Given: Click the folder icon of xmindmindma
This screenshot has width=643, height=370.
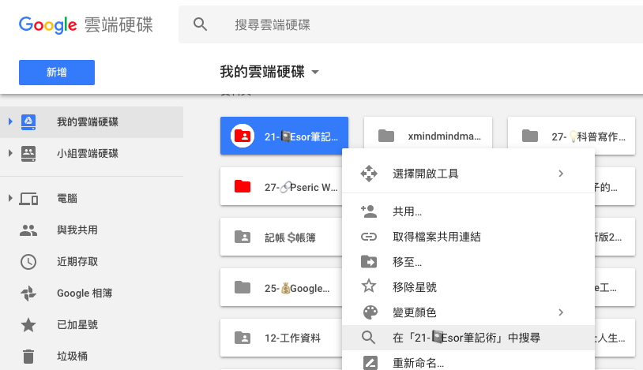Looking at the screenshot, I should 386,136.
